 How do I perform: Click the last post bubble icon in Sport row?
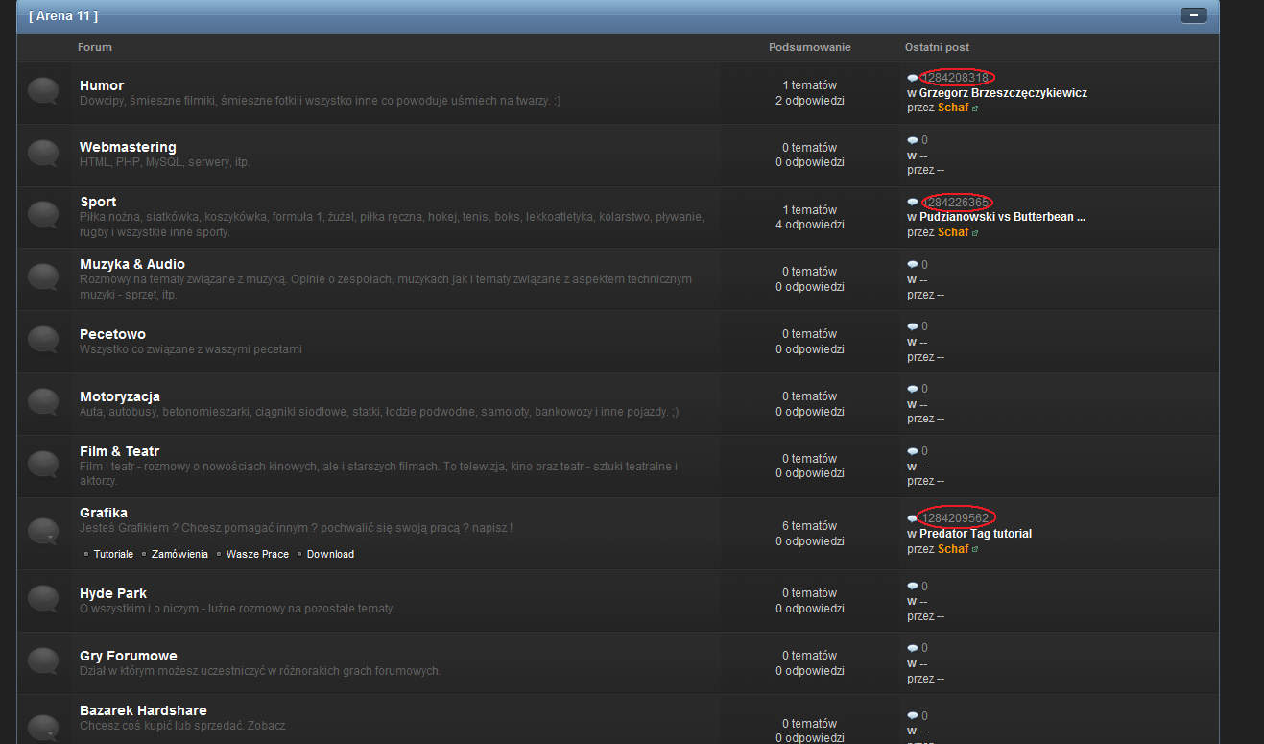(x=912, y=203)
